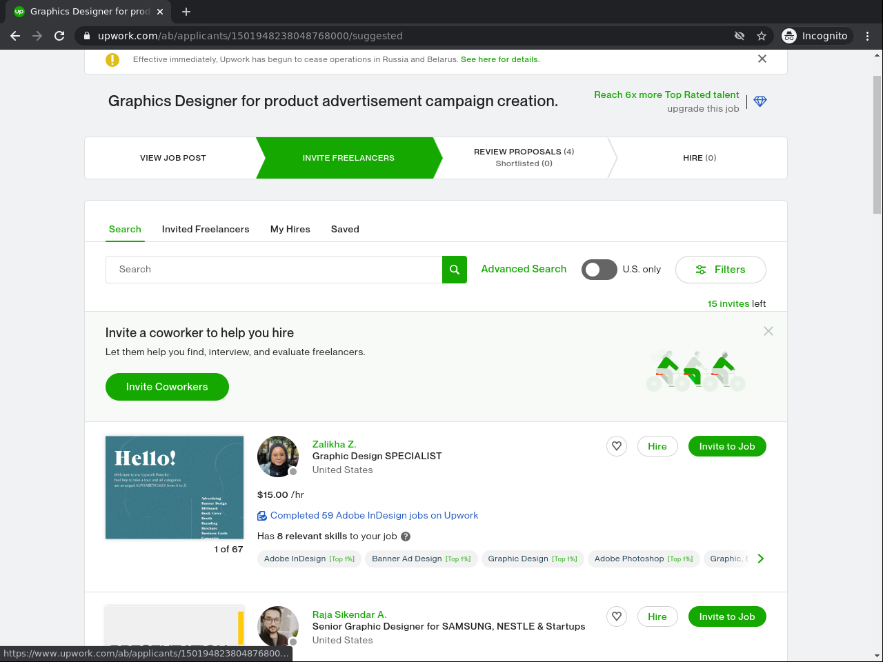Click 'Reach 6x more Top Rated talent' link

[x=666, y=94]
